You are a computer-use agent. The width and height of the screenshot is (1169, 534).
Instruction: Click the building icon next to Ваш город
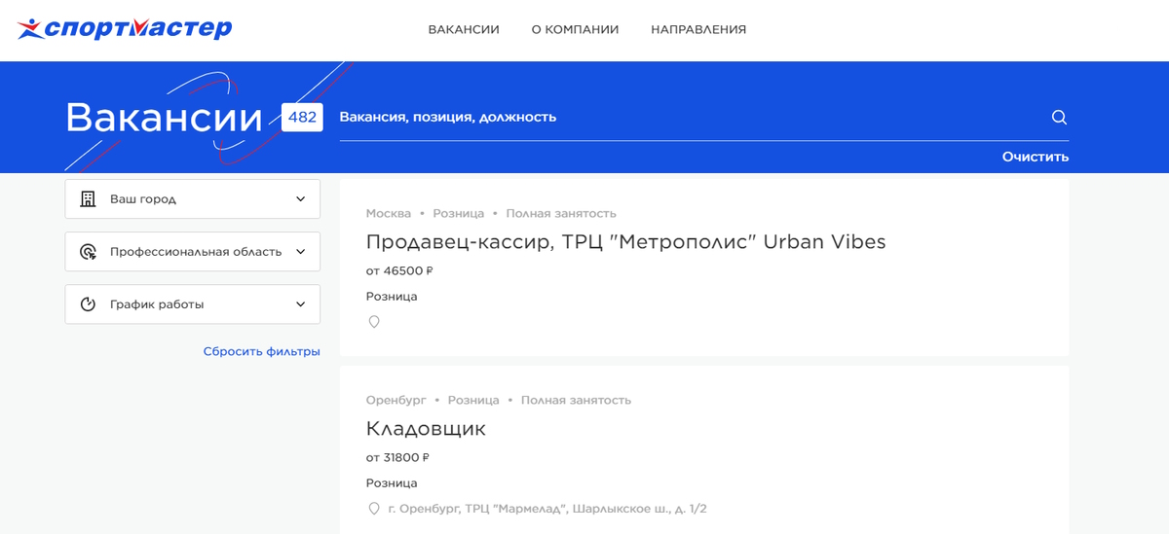[x=88, y=198]
